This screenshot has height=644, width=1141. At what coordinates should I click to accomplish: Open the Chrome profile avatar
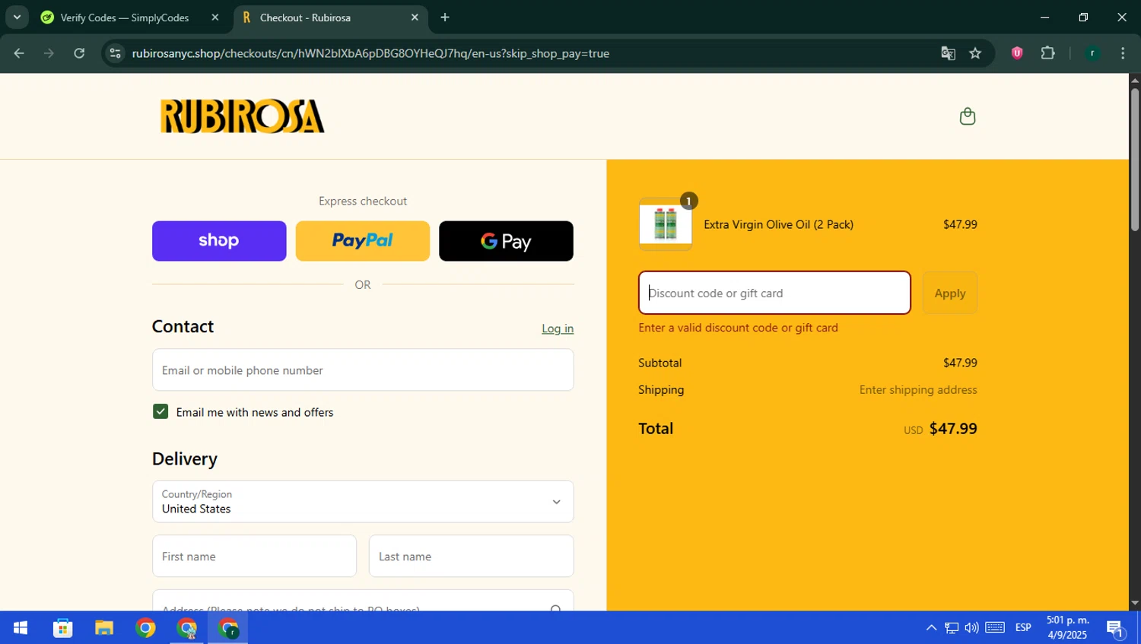(x=1092, y=53)
